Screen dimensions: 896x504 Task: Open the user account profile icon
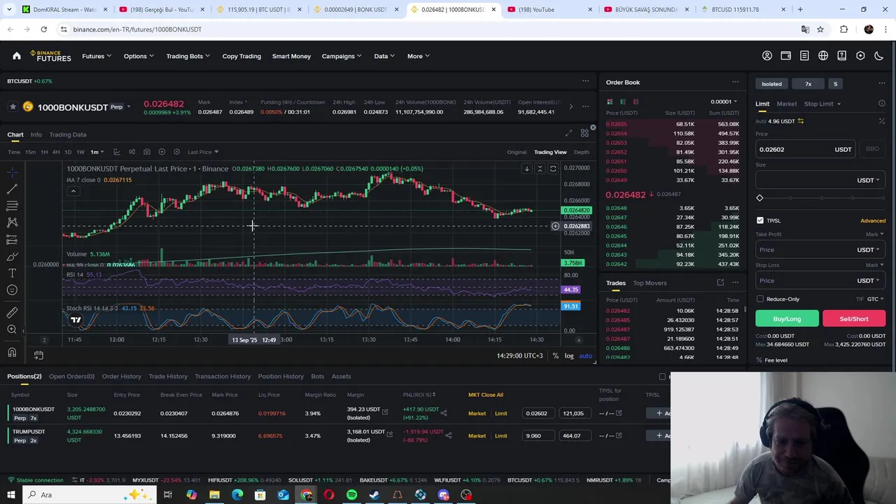point(767,56)
